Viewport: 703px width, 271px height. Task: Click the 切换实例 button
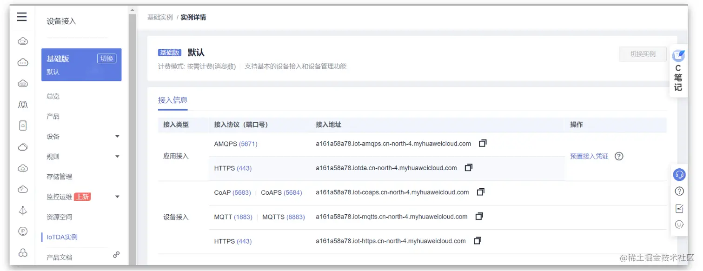pyautogui.click(x=643, y=54)
